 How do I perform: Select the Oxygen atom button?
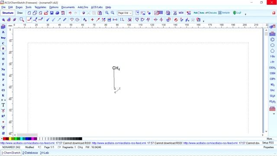(3, 59)
